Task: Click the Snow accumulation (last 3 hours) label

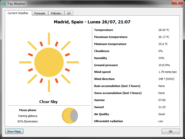Action: coord(118,93)
